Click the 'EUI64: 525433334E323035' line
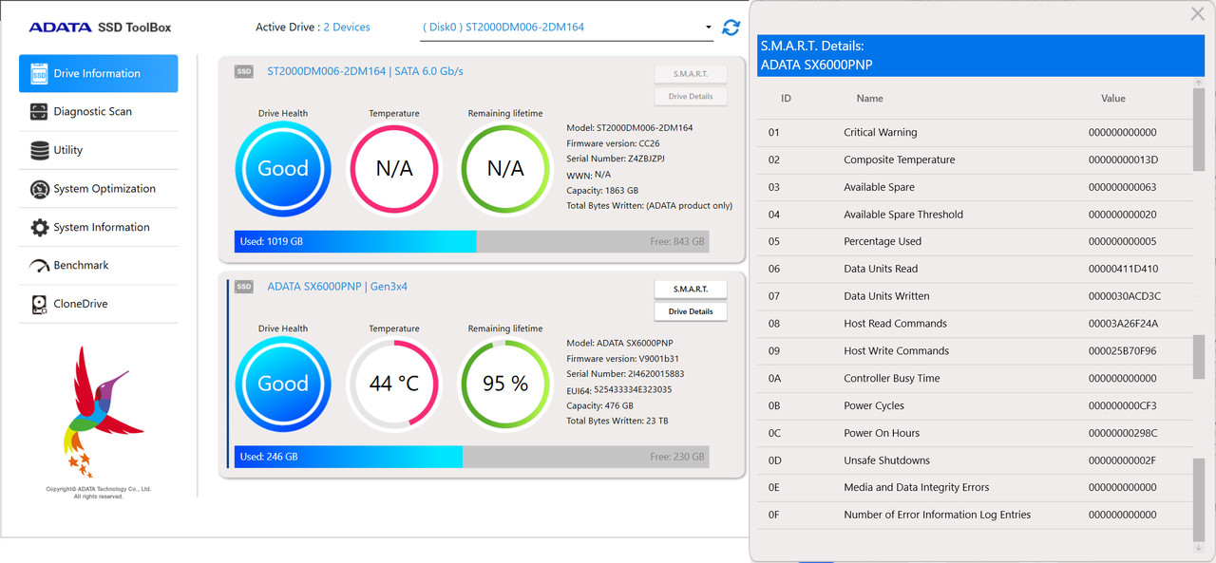 click(x=619, y=389)
